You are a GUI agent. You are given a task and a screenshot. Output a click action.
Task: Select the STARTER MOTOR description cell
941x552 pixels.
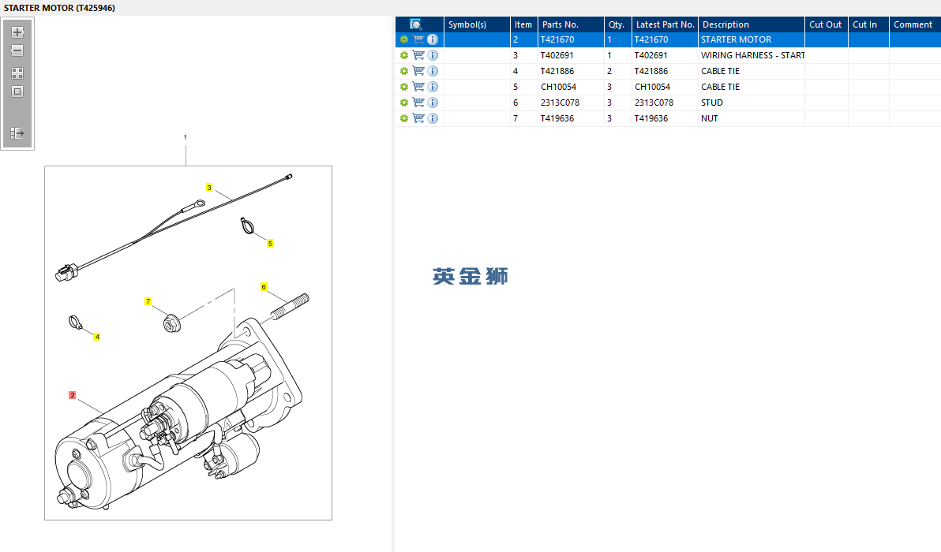pyautogui.click(x=752, y=39)
